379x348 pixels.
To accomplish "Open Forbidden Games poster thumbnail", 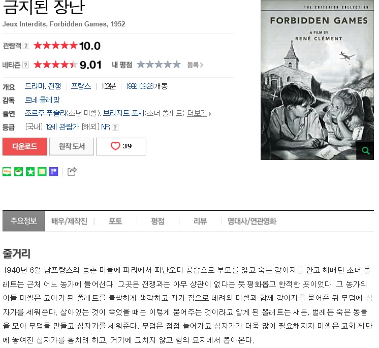I will 317,80.
